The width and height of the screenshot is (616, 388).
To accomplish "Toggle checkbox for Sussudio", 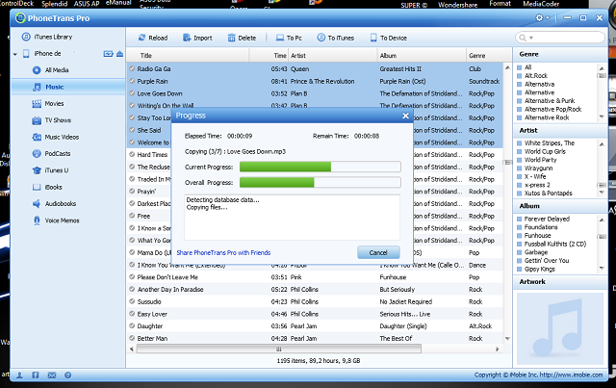I will (x=132, y=301).
